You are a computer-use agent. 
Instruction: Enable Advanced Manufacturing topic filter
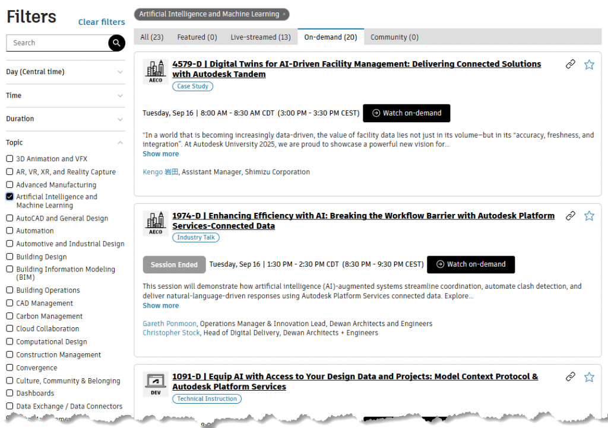tap(9, 184)
